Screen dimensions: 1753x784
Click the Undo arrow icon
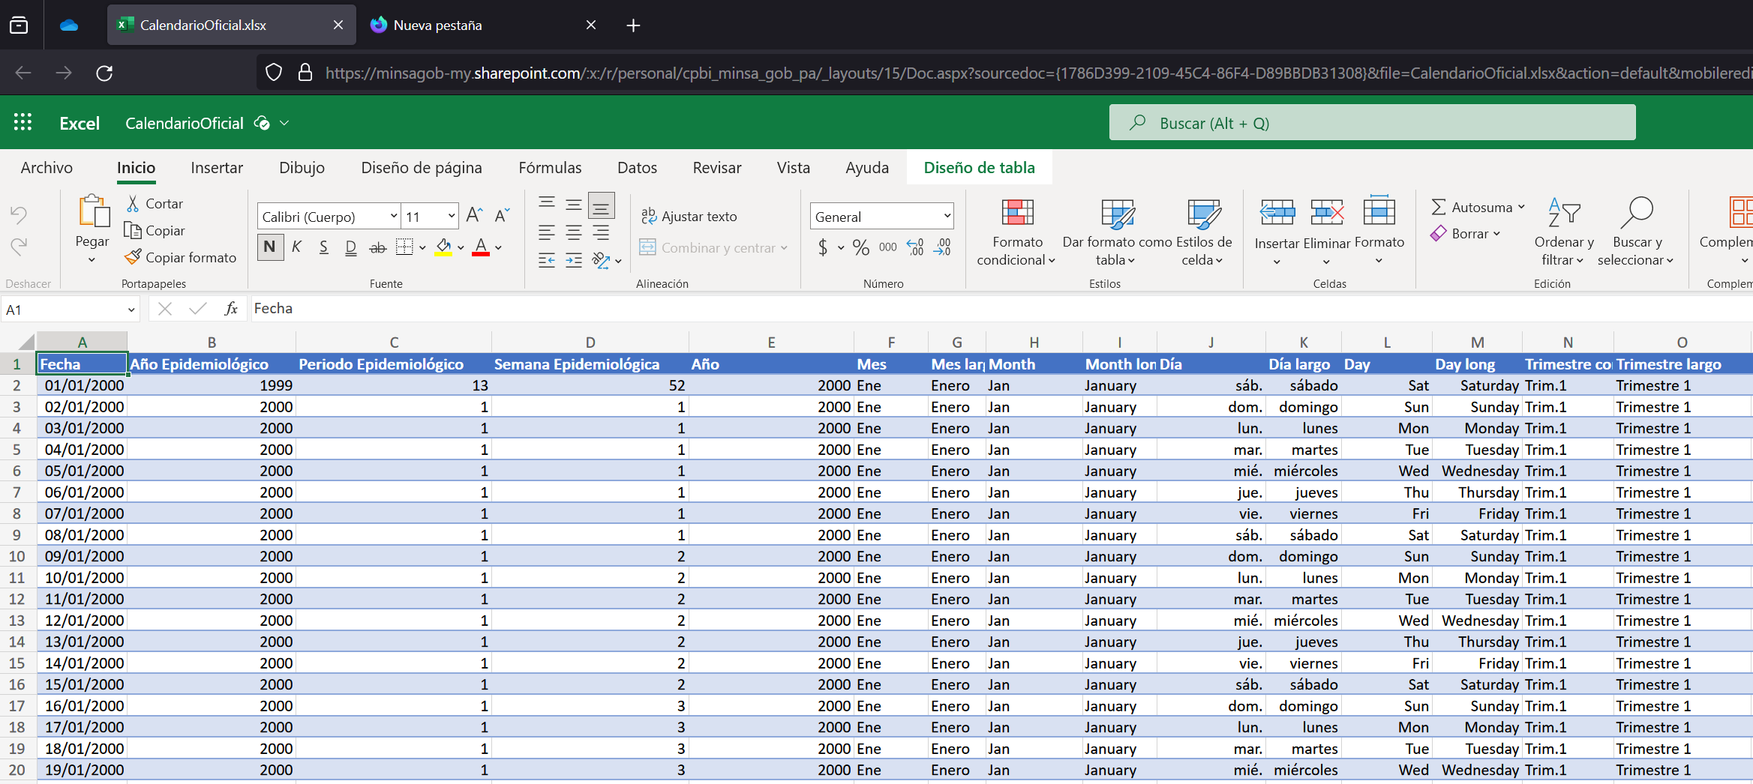coord(19,216)
